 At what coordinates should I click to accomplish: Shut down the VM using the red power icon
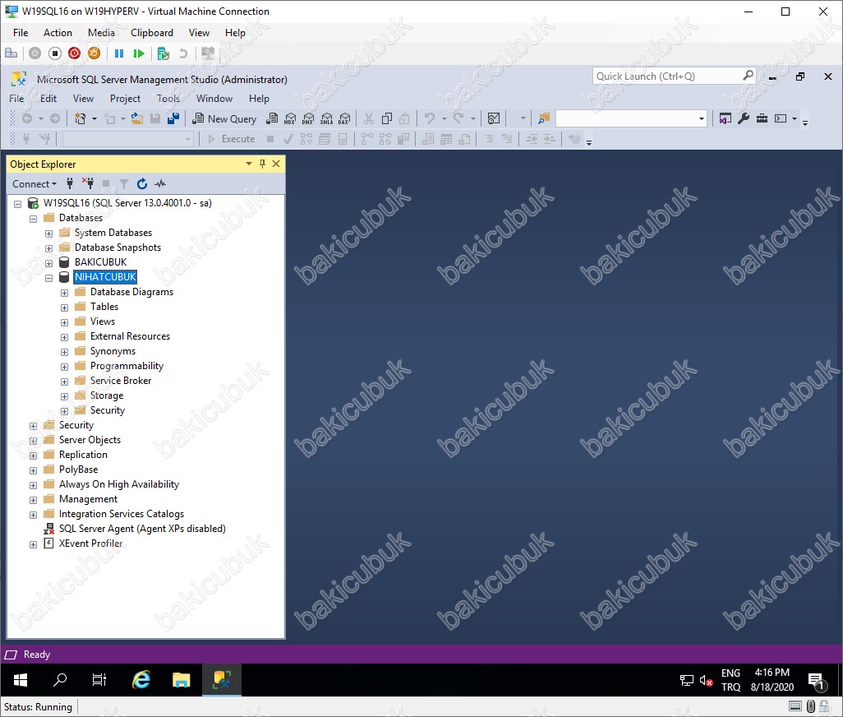point(74,53)
